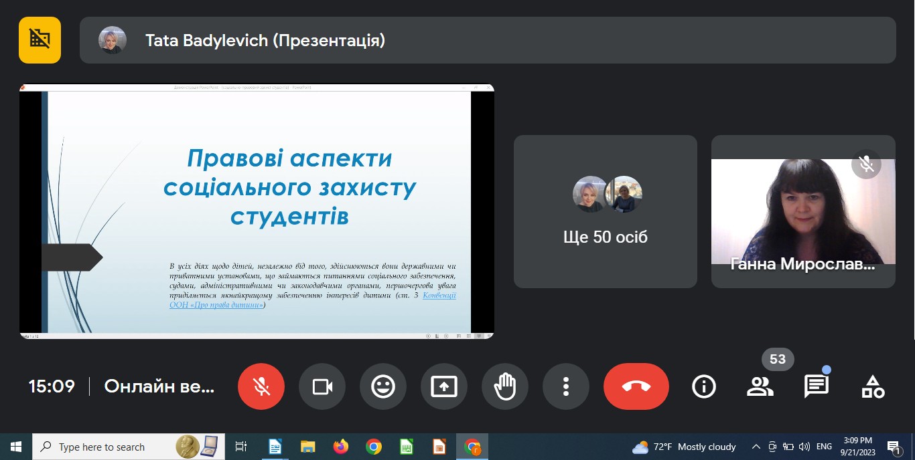Open the Activities shapes icon
The image size is (915, 460).
pyautogui.click(x=872, y=386)
